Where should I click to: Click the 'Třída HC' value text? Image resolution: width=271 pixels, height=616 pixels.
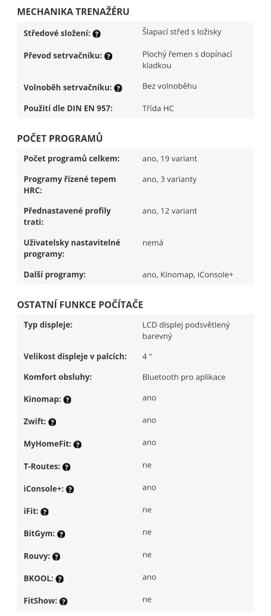click(158, 108)
